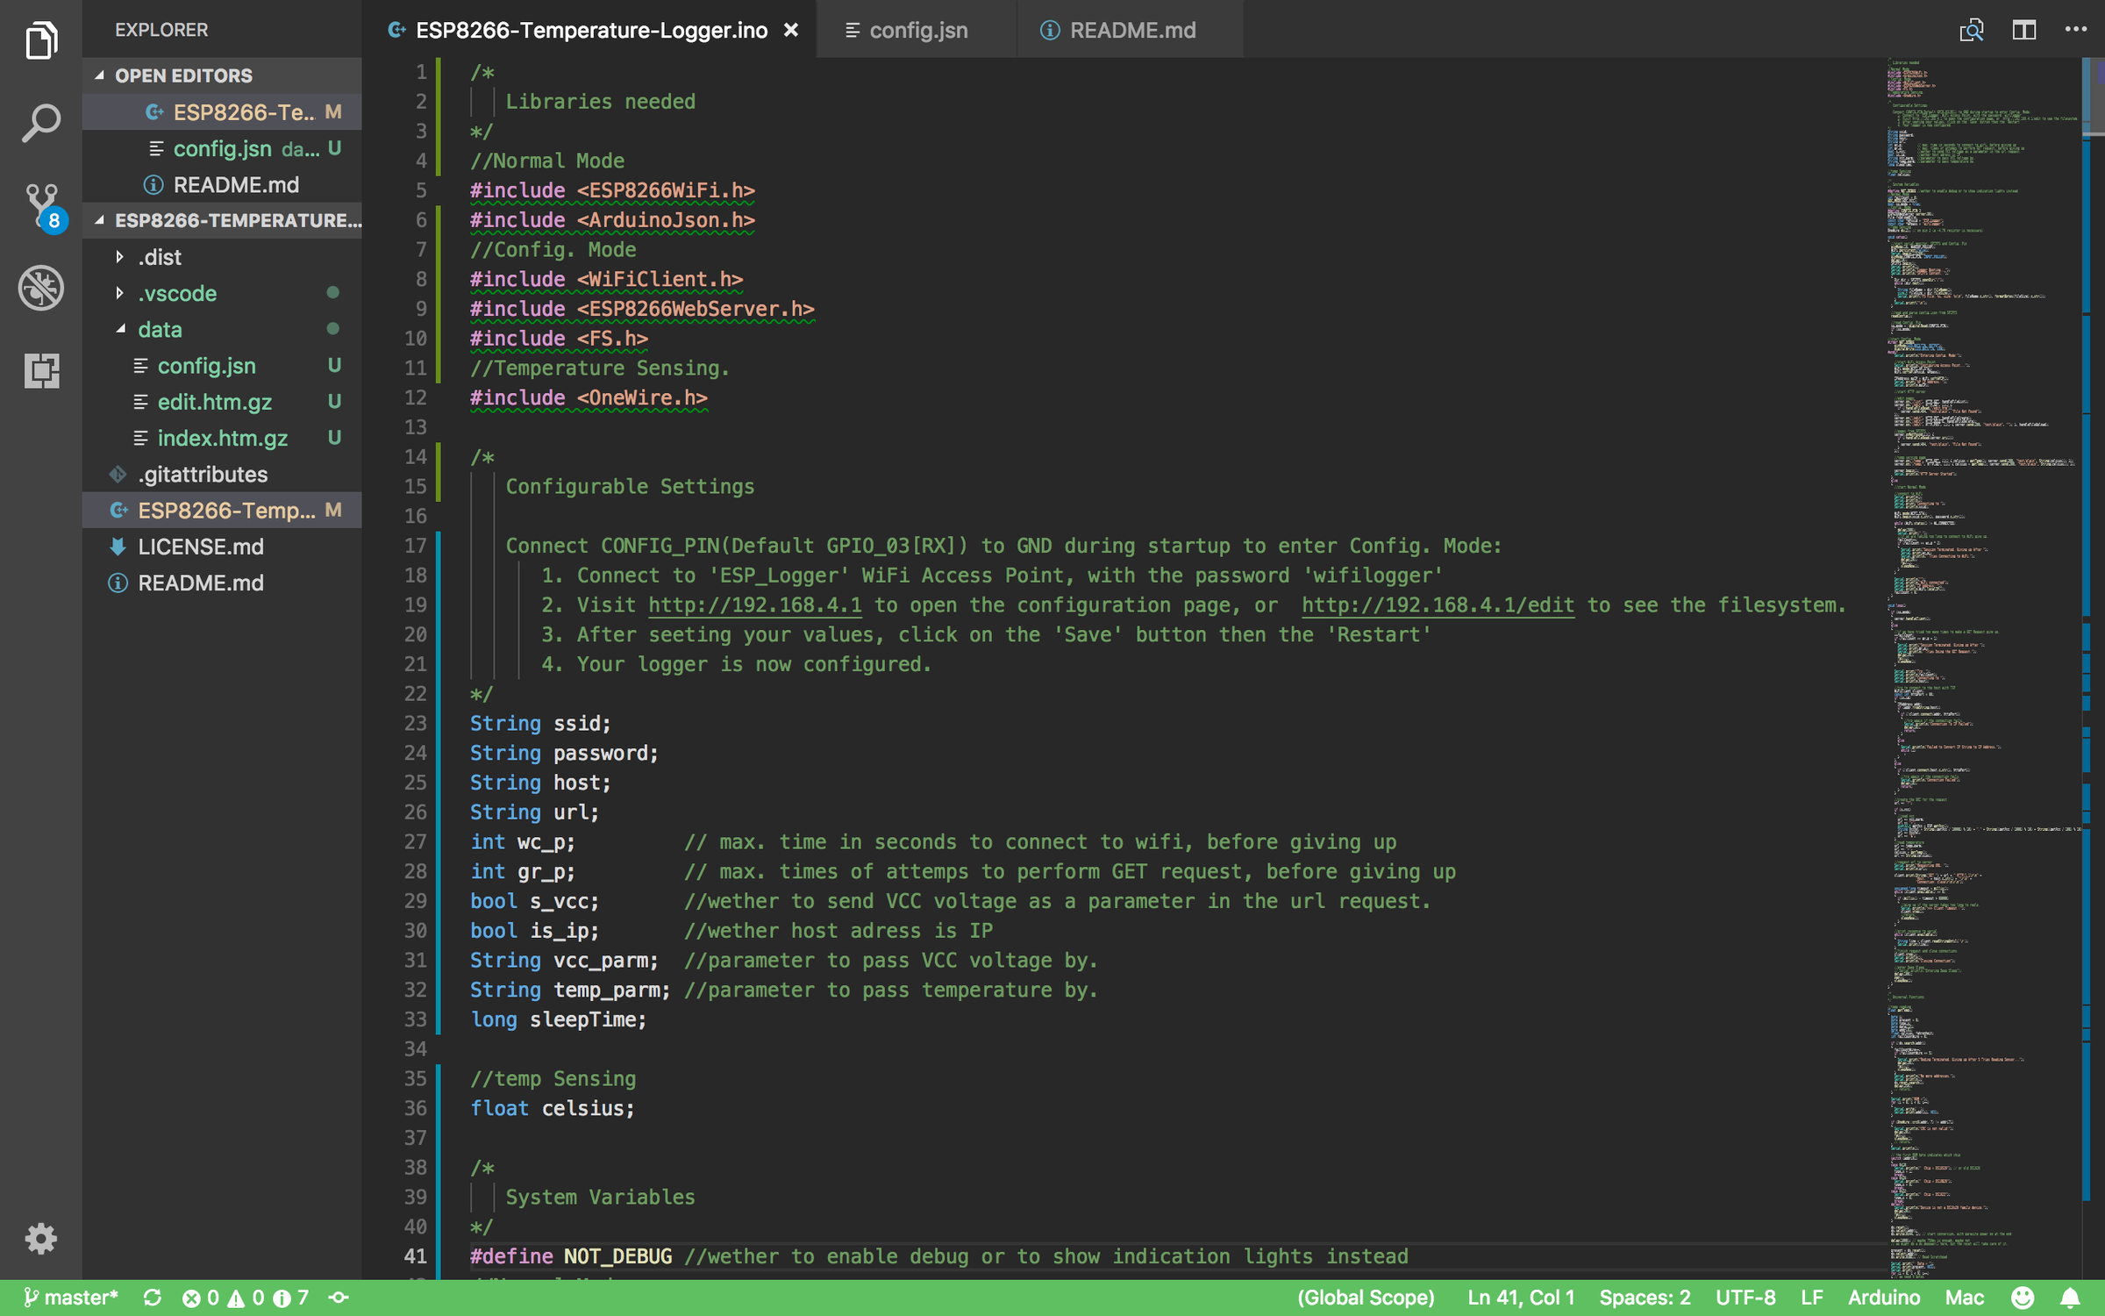
Task: Switch to the config.jsn tab
Action: tap(916, 30)
